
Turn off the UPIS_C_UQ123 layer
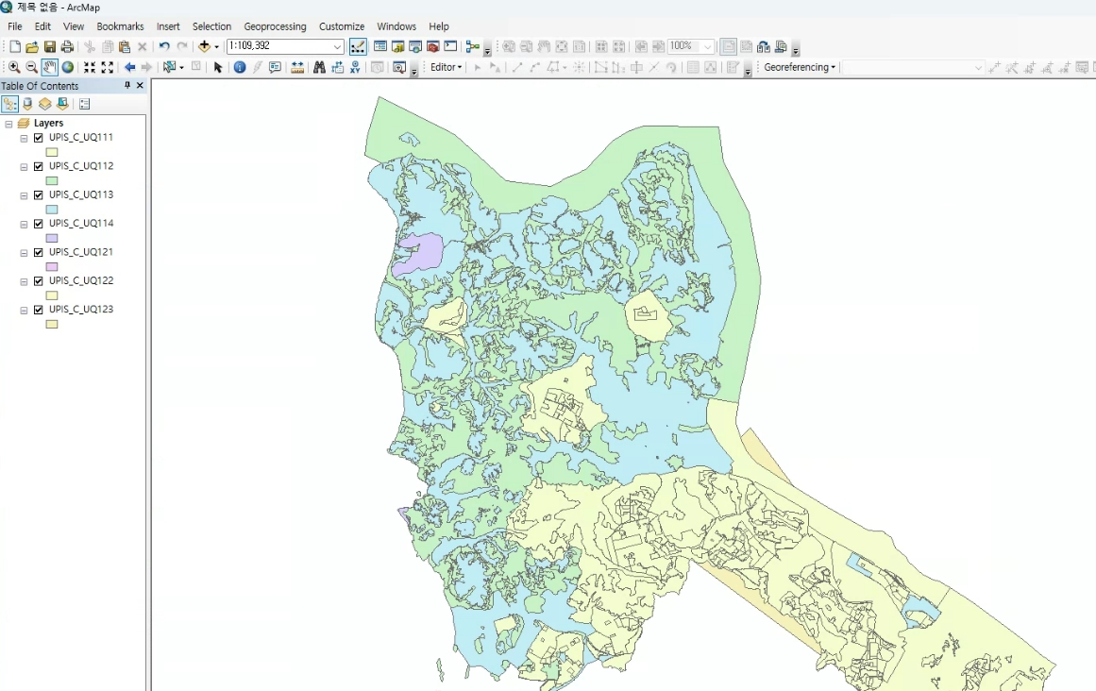pyautogui.click(x=38, y=309)
